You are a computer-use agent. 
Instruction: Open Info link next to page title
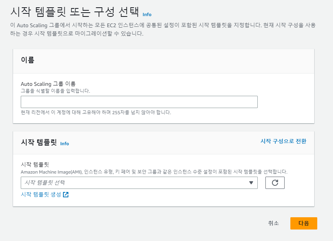click(147, 15)
